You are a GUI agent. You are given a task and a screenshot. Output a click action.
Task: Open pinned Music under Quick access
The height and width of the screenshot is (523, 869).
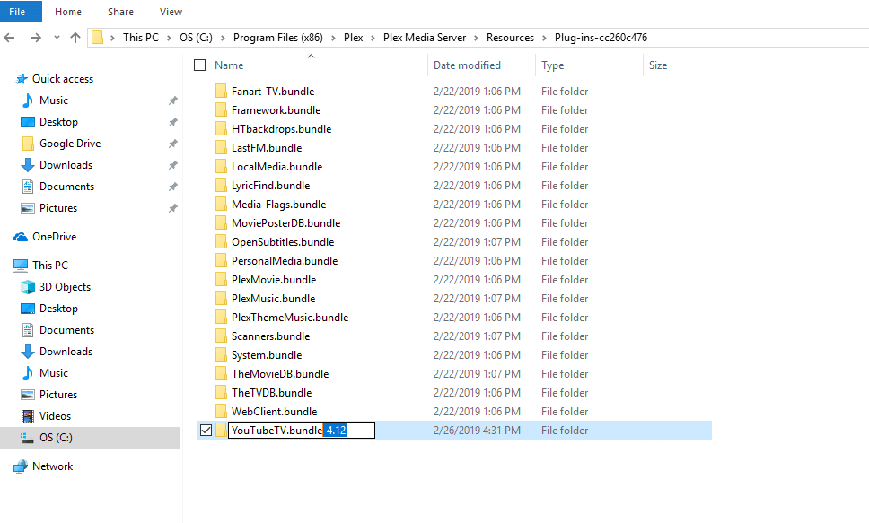[x=54, y=100]
